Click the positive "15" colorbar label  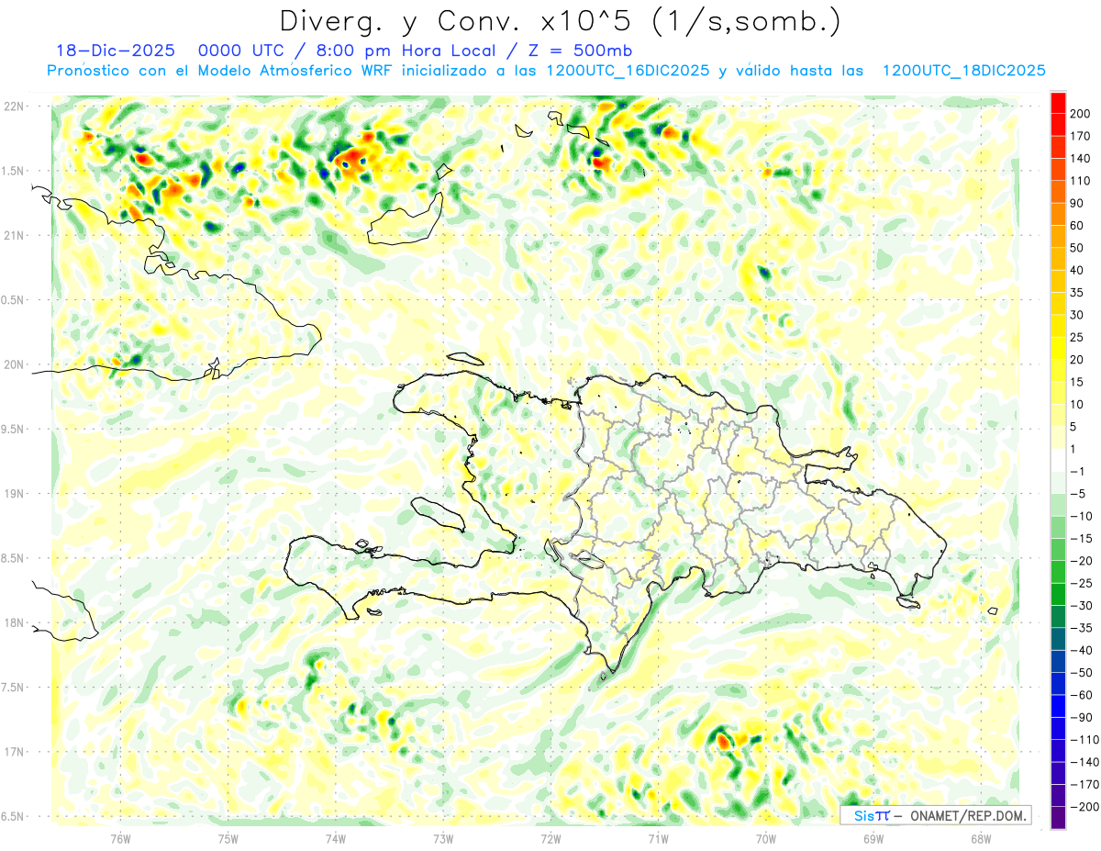click(x=1079, y=382)
